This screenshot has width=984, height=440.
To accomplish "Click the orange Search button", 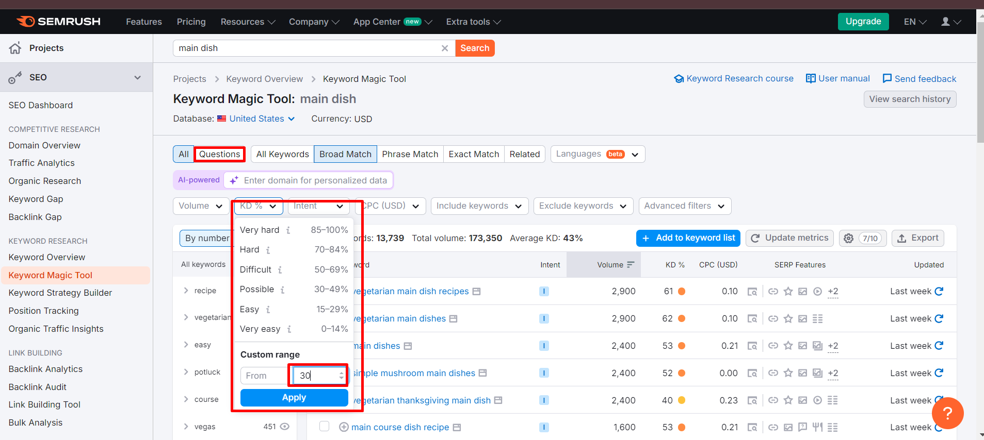I will click(x=475, y=48).
